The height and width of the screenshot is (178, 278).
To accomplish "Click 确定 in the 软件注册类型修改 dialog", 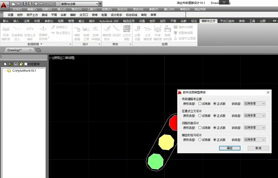I will [x=230, y=148].
